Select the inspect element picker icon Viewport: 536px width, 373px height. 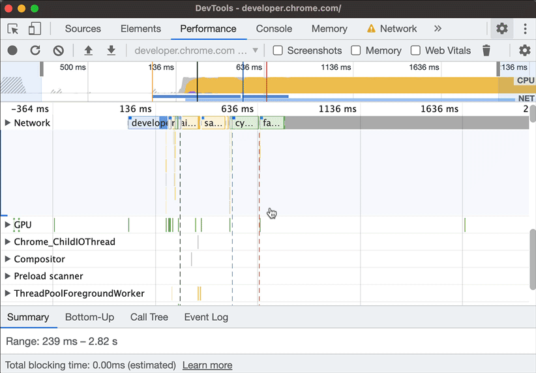(13, 29)
